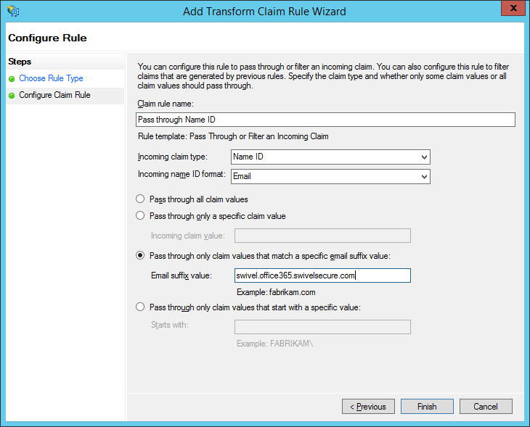Click the Claim rule name text field
The height and width of the screenshot is (427, 530).
point(325,120)
